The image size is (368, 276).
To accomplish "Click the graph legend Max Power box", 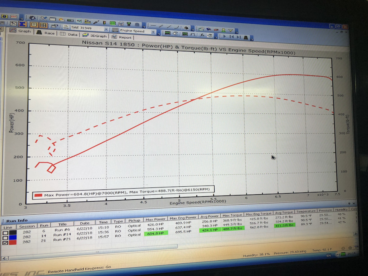I will point(123,192).
